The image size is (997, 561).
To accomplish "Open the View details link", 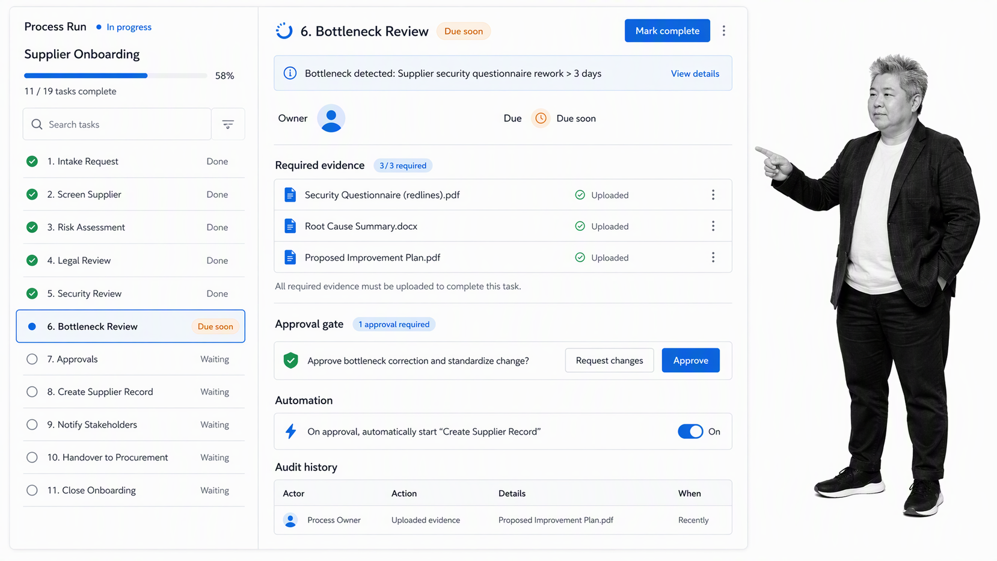I will click(695, 73).
